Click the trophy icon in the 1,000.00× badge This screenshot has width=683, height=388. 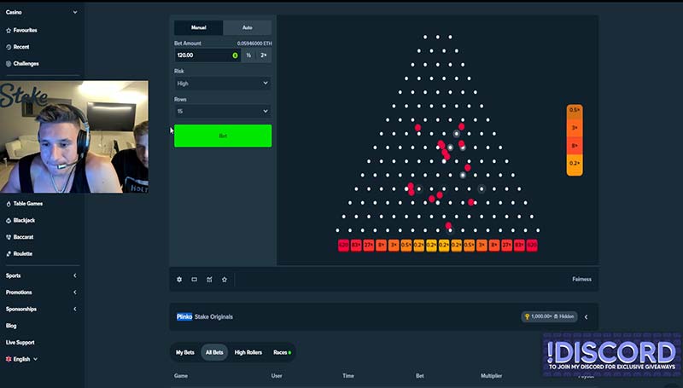tap(527, 316)
